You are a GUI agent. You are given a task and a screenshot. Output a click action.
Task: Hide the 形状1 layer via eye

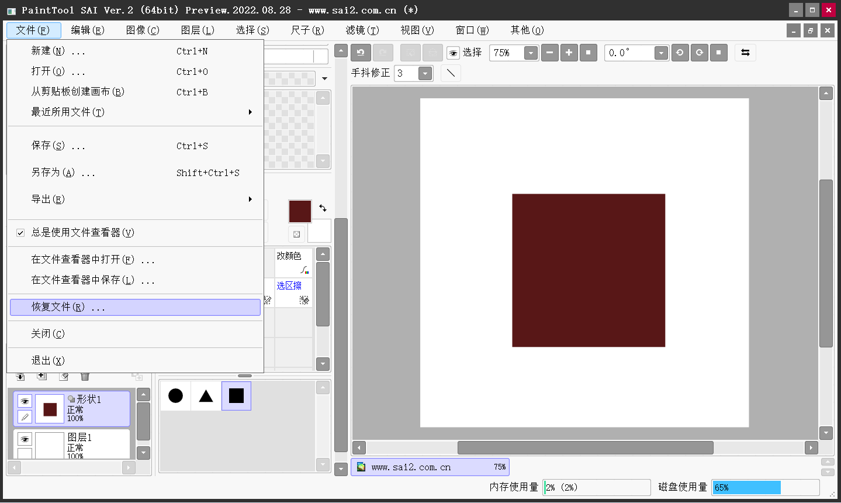[x=25, y=401]
